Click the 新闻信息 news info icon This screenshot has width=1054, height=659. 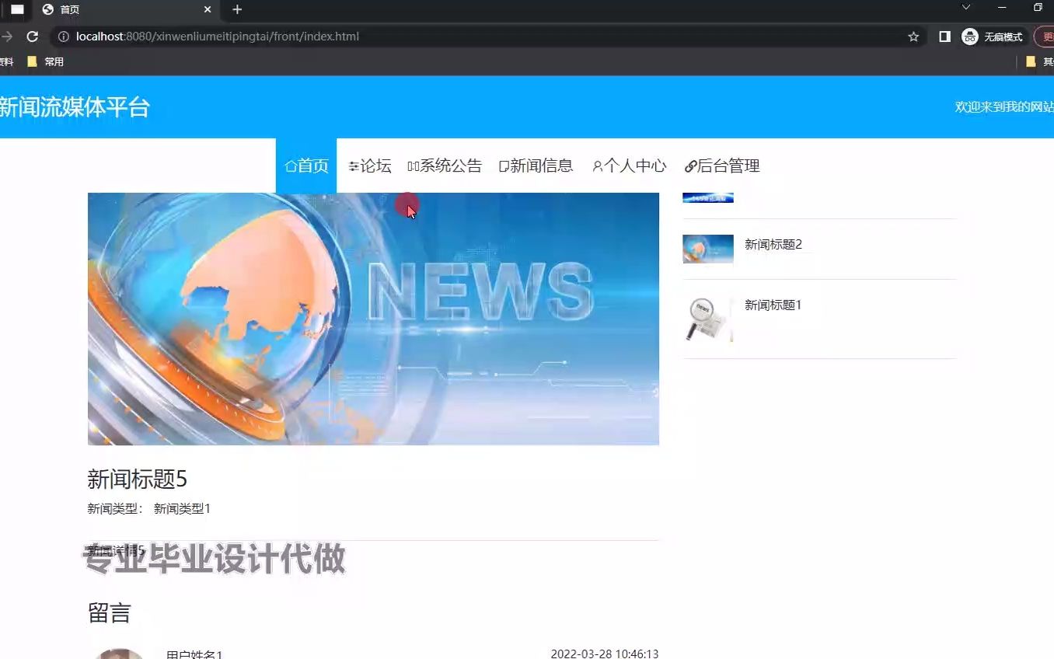[x=504, y=165]
